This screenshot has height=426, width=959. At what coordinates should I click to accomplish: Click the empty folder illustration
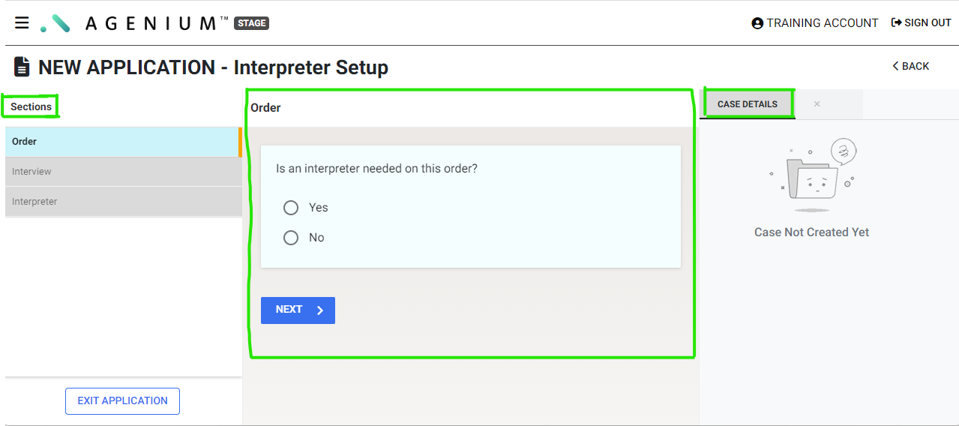812,174
